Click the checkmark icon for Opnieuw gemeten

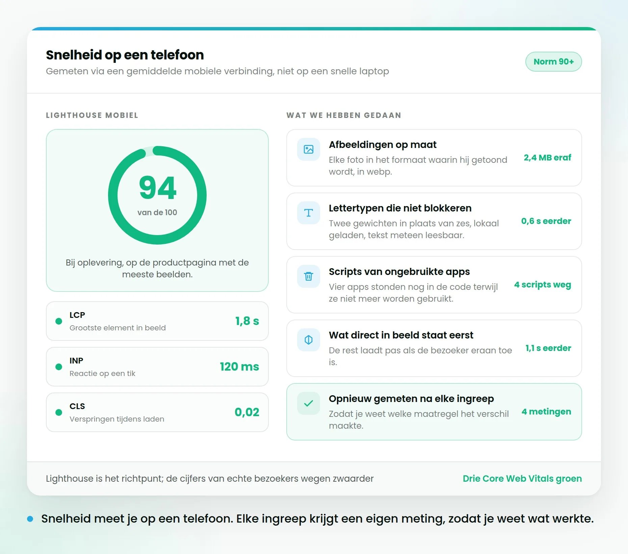(x=308, y=403)
